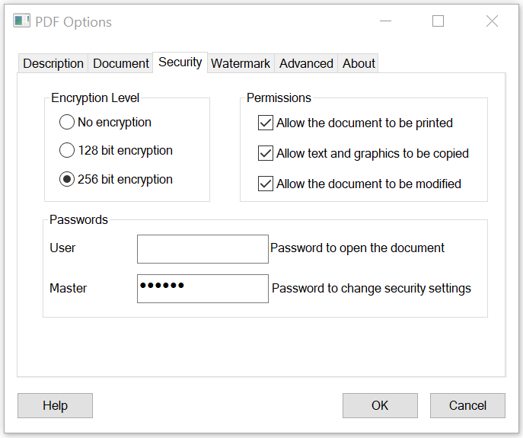Confirm settings with the OK button
The image size is (523, 438).
380,405
